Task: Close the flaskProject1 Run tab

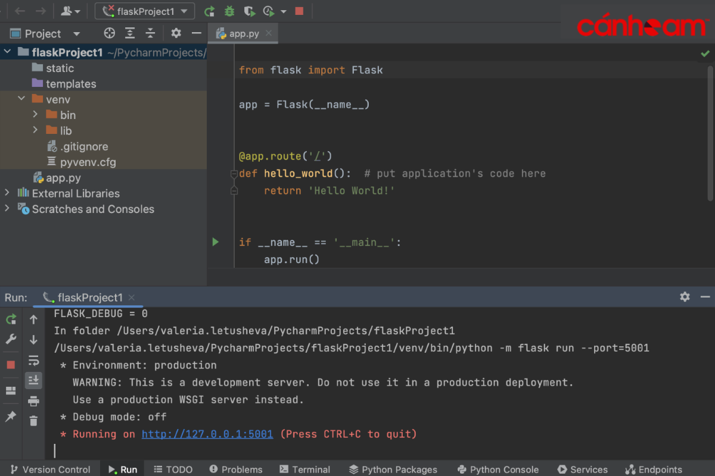Action: [x=132, y=297]
